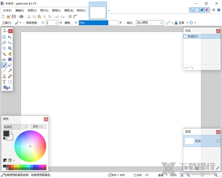The height and width of the screenshot is (178, 222).
Task: Close the 历史 history panel
Action: [x=218, y=31]
